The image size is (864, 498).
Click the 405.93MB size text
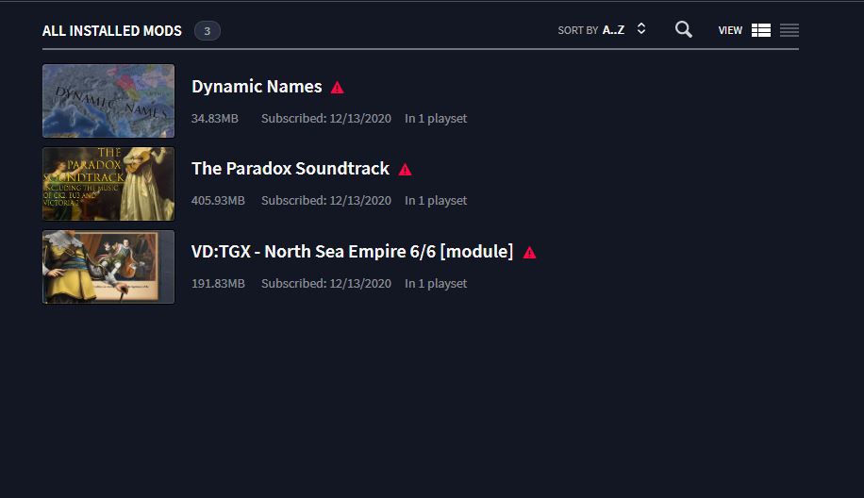click(218, 201)
